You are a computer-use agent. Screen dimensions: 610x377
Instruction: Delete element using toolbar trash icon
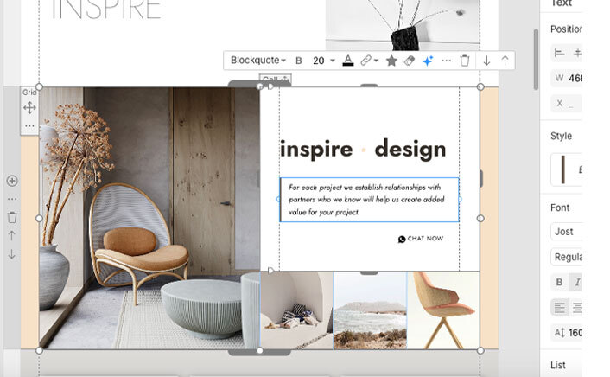click(465, 61)
